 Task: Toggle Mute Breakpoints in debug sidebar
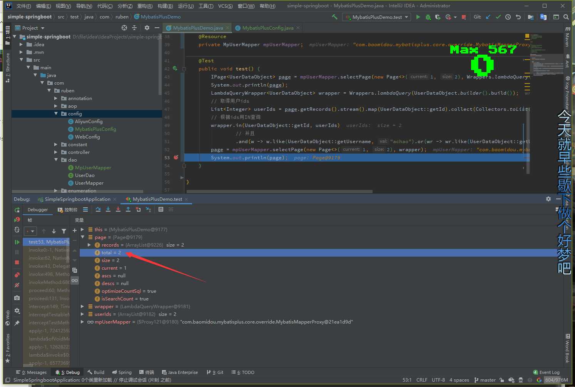[17, 285]
